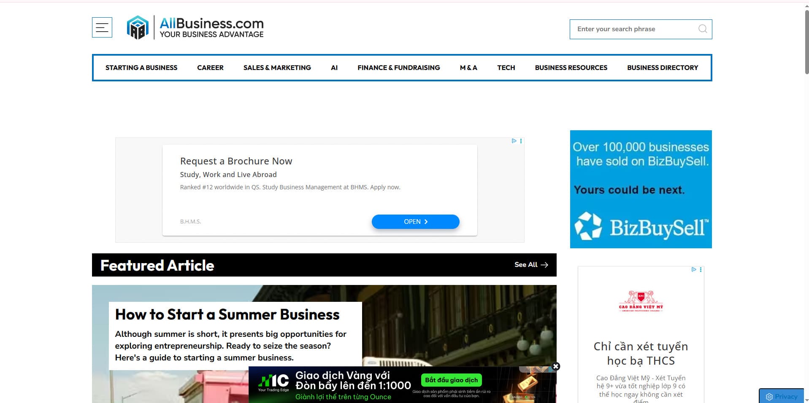The height and width of the screenshot is (403, 809).
Task: Click the B.H.M.S. advertiser label
Action: 190,222
